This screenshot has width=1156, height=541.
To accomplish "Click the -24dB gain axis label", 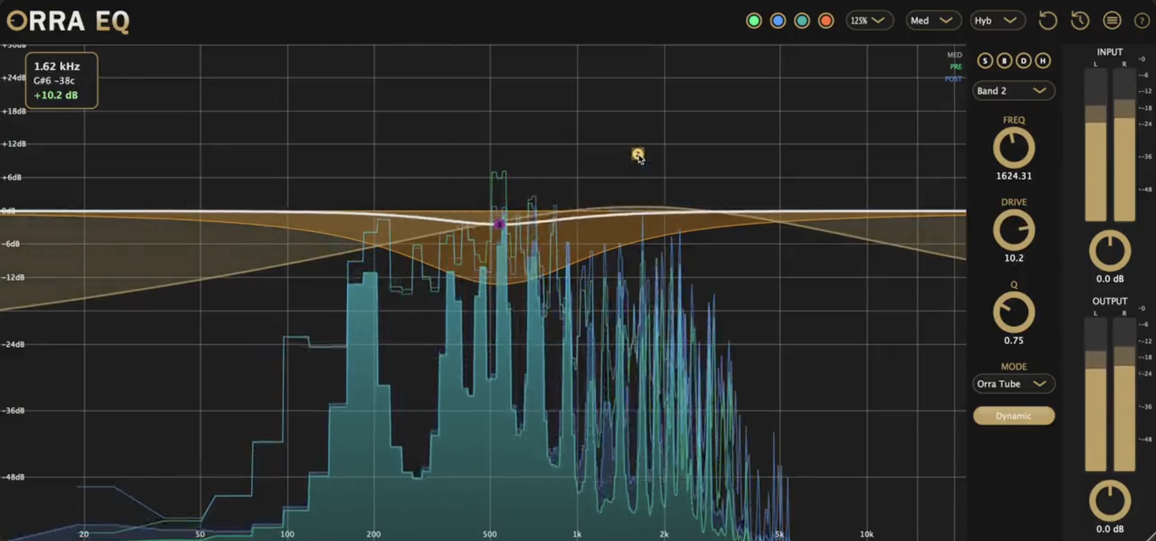I will pos(13,344).
